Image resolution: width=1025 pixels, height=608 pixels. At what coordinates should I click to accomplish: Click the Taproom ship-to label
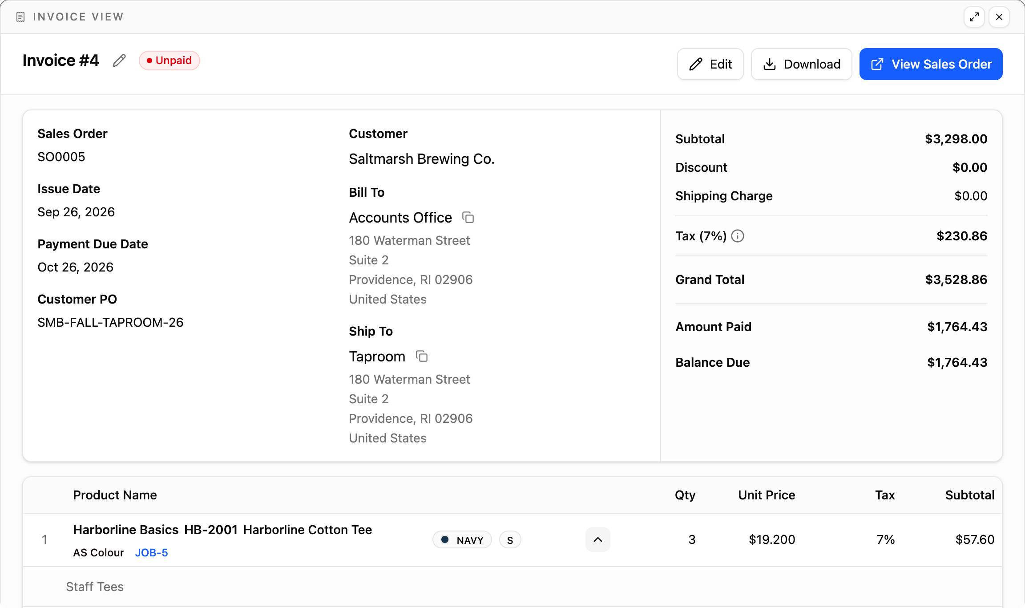(x=377, y=357)
